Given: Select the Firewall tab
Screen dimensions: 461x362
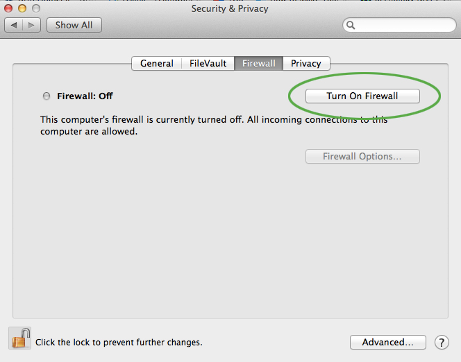Looking at the screenshot, I should 259,63.
